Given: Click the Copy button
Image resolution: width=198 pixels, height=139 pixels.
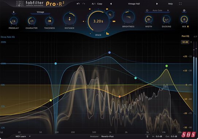Looking at the screenshot, I should tap(100, 4).
